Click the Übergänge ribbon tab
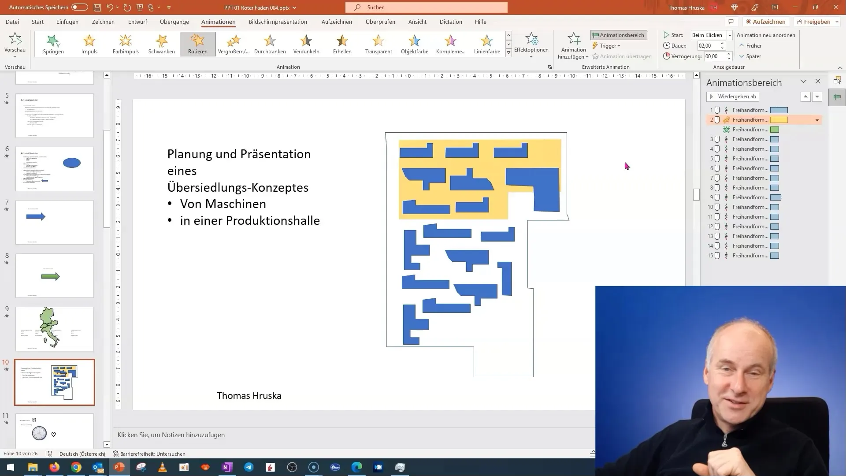The image size is (846, 476). [174, 22]
